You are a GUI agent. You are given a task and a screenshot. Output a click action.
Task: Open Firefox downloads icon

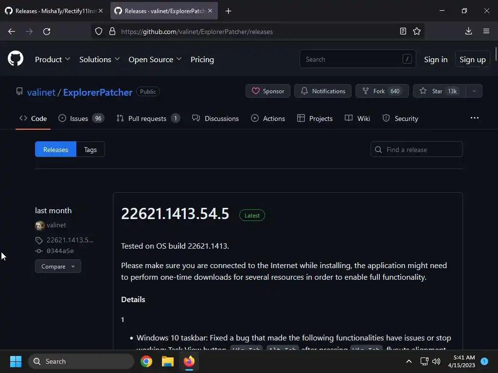[x=468, y=31]
